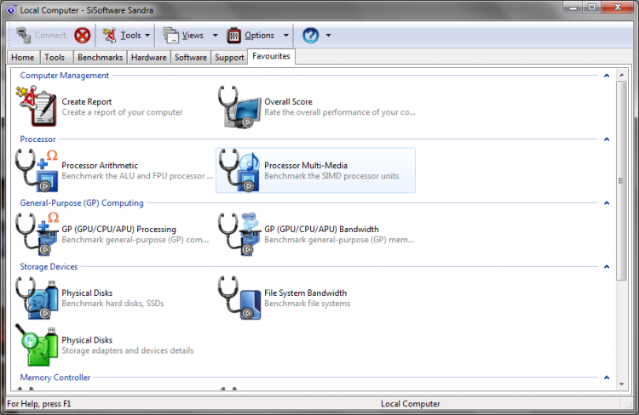Viewport: 639px width, 415px height.
Task: Open Physical Disks benchmark stethoscope icon
Action: click(x=37, y=298)
